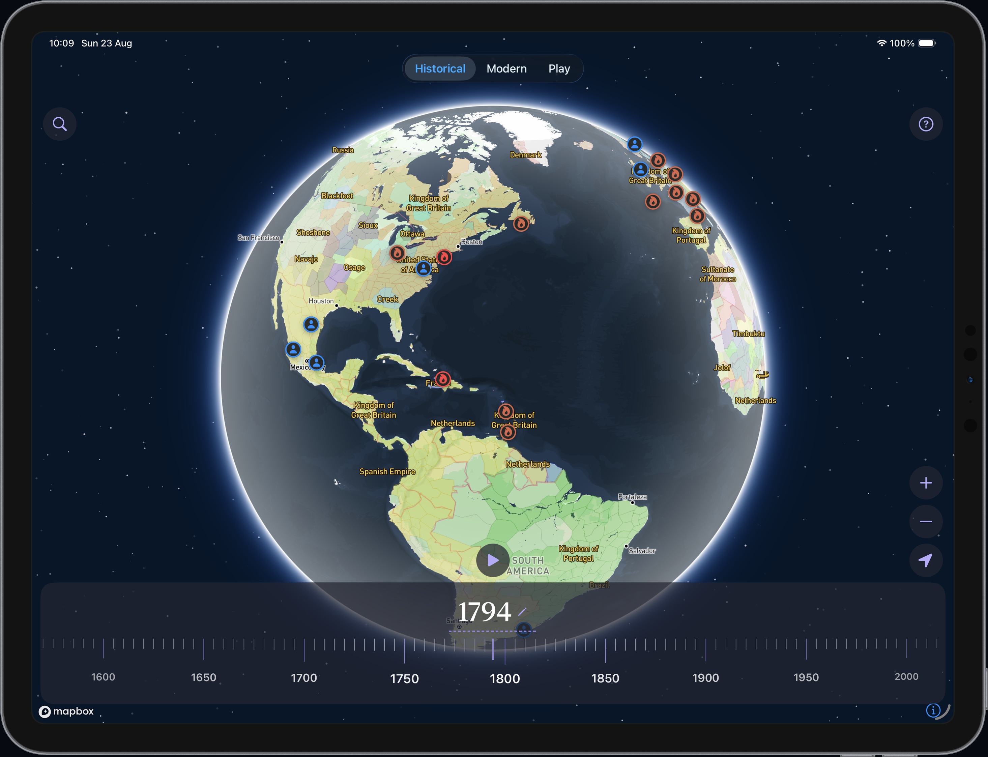988x757 pixels.
Task: Switch to the Play tab
Action: point(559,68)
